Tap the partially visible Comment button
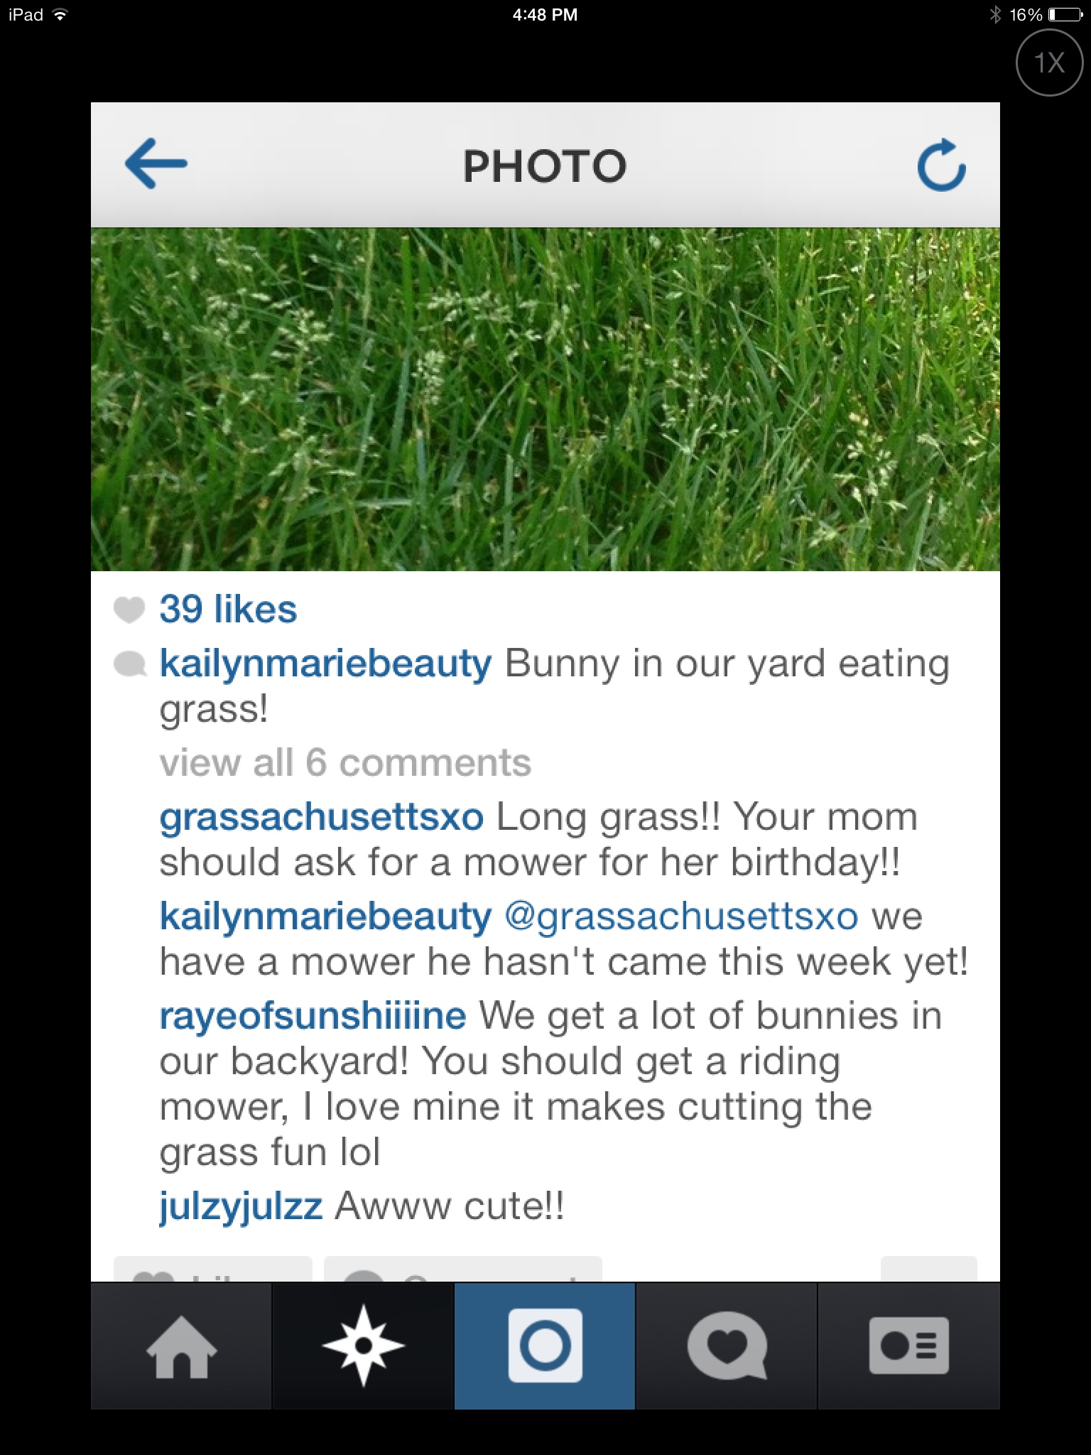1091x1455 pixels. pyautogui.click(x=463, y=1270)
